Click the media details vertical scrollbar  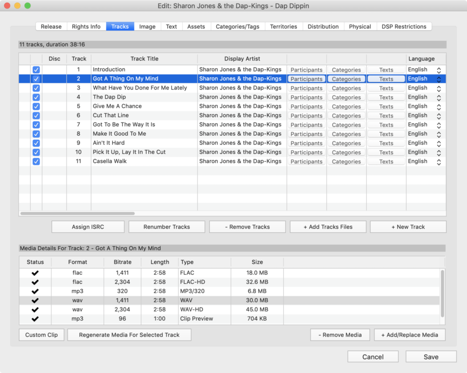click(x=442, y=294)
